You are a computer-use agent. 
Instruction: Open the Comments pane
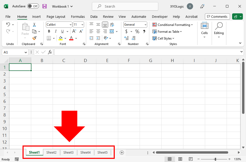point(217,16)
